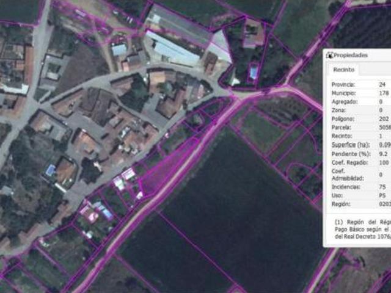Select the Municipio value 178

click(x=384, y=93)
